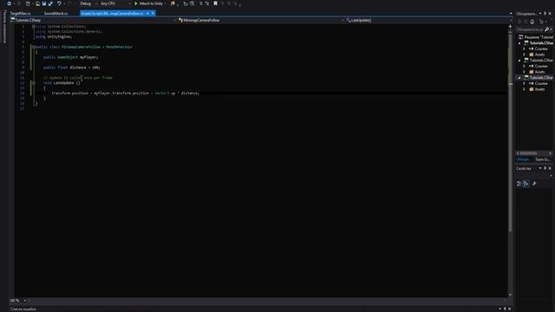Toggle auto-hide pin on Properties panel

[x=545, y=168]
